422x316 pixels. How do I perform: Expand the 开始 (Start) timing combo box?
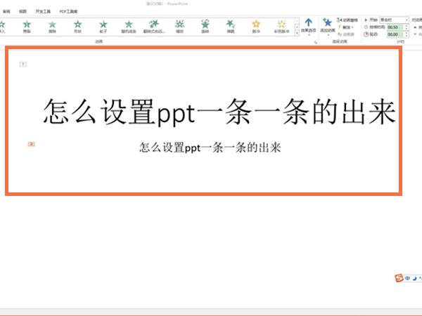[393, 20]
